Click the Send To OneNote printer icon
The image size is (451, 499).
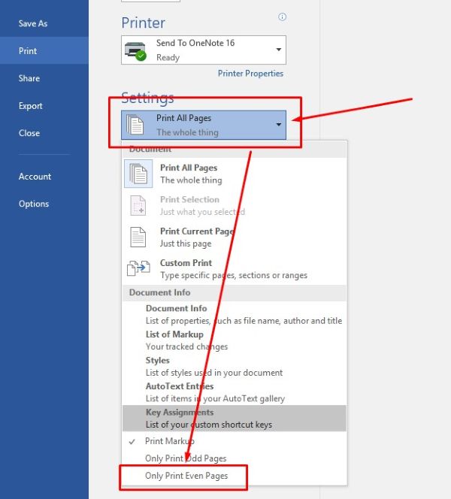(135, 51)
